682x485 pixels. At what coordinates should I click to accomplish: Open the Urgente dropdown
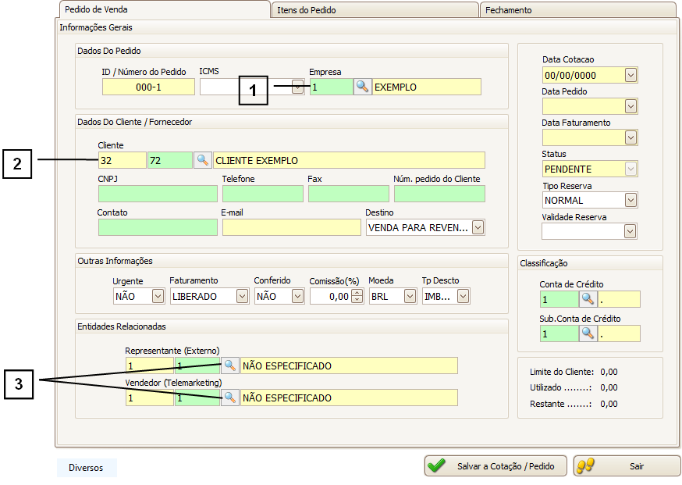pyautogui.click(x=158, y=296)
